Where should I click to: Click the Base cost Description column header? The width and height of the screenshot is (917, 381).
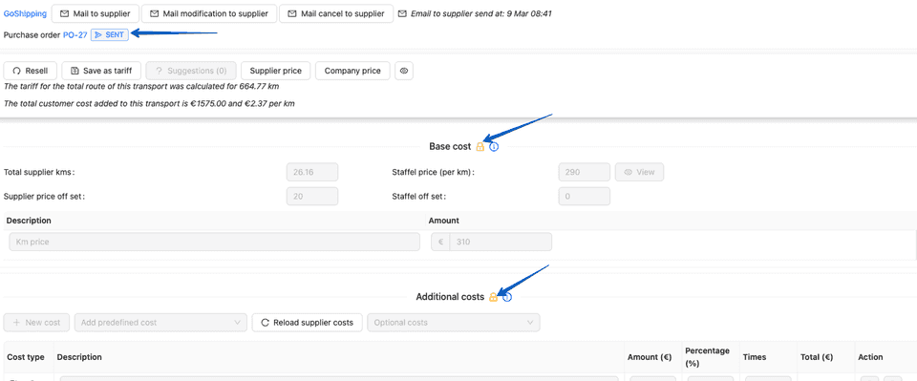[x=29, y=221]
